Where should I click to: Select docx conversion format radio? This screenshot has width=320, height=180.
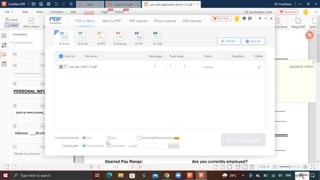coord(83,138)
